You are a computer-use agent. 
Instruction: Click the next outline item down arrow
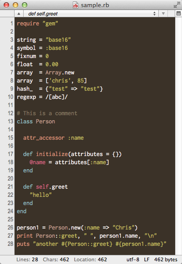163,14
